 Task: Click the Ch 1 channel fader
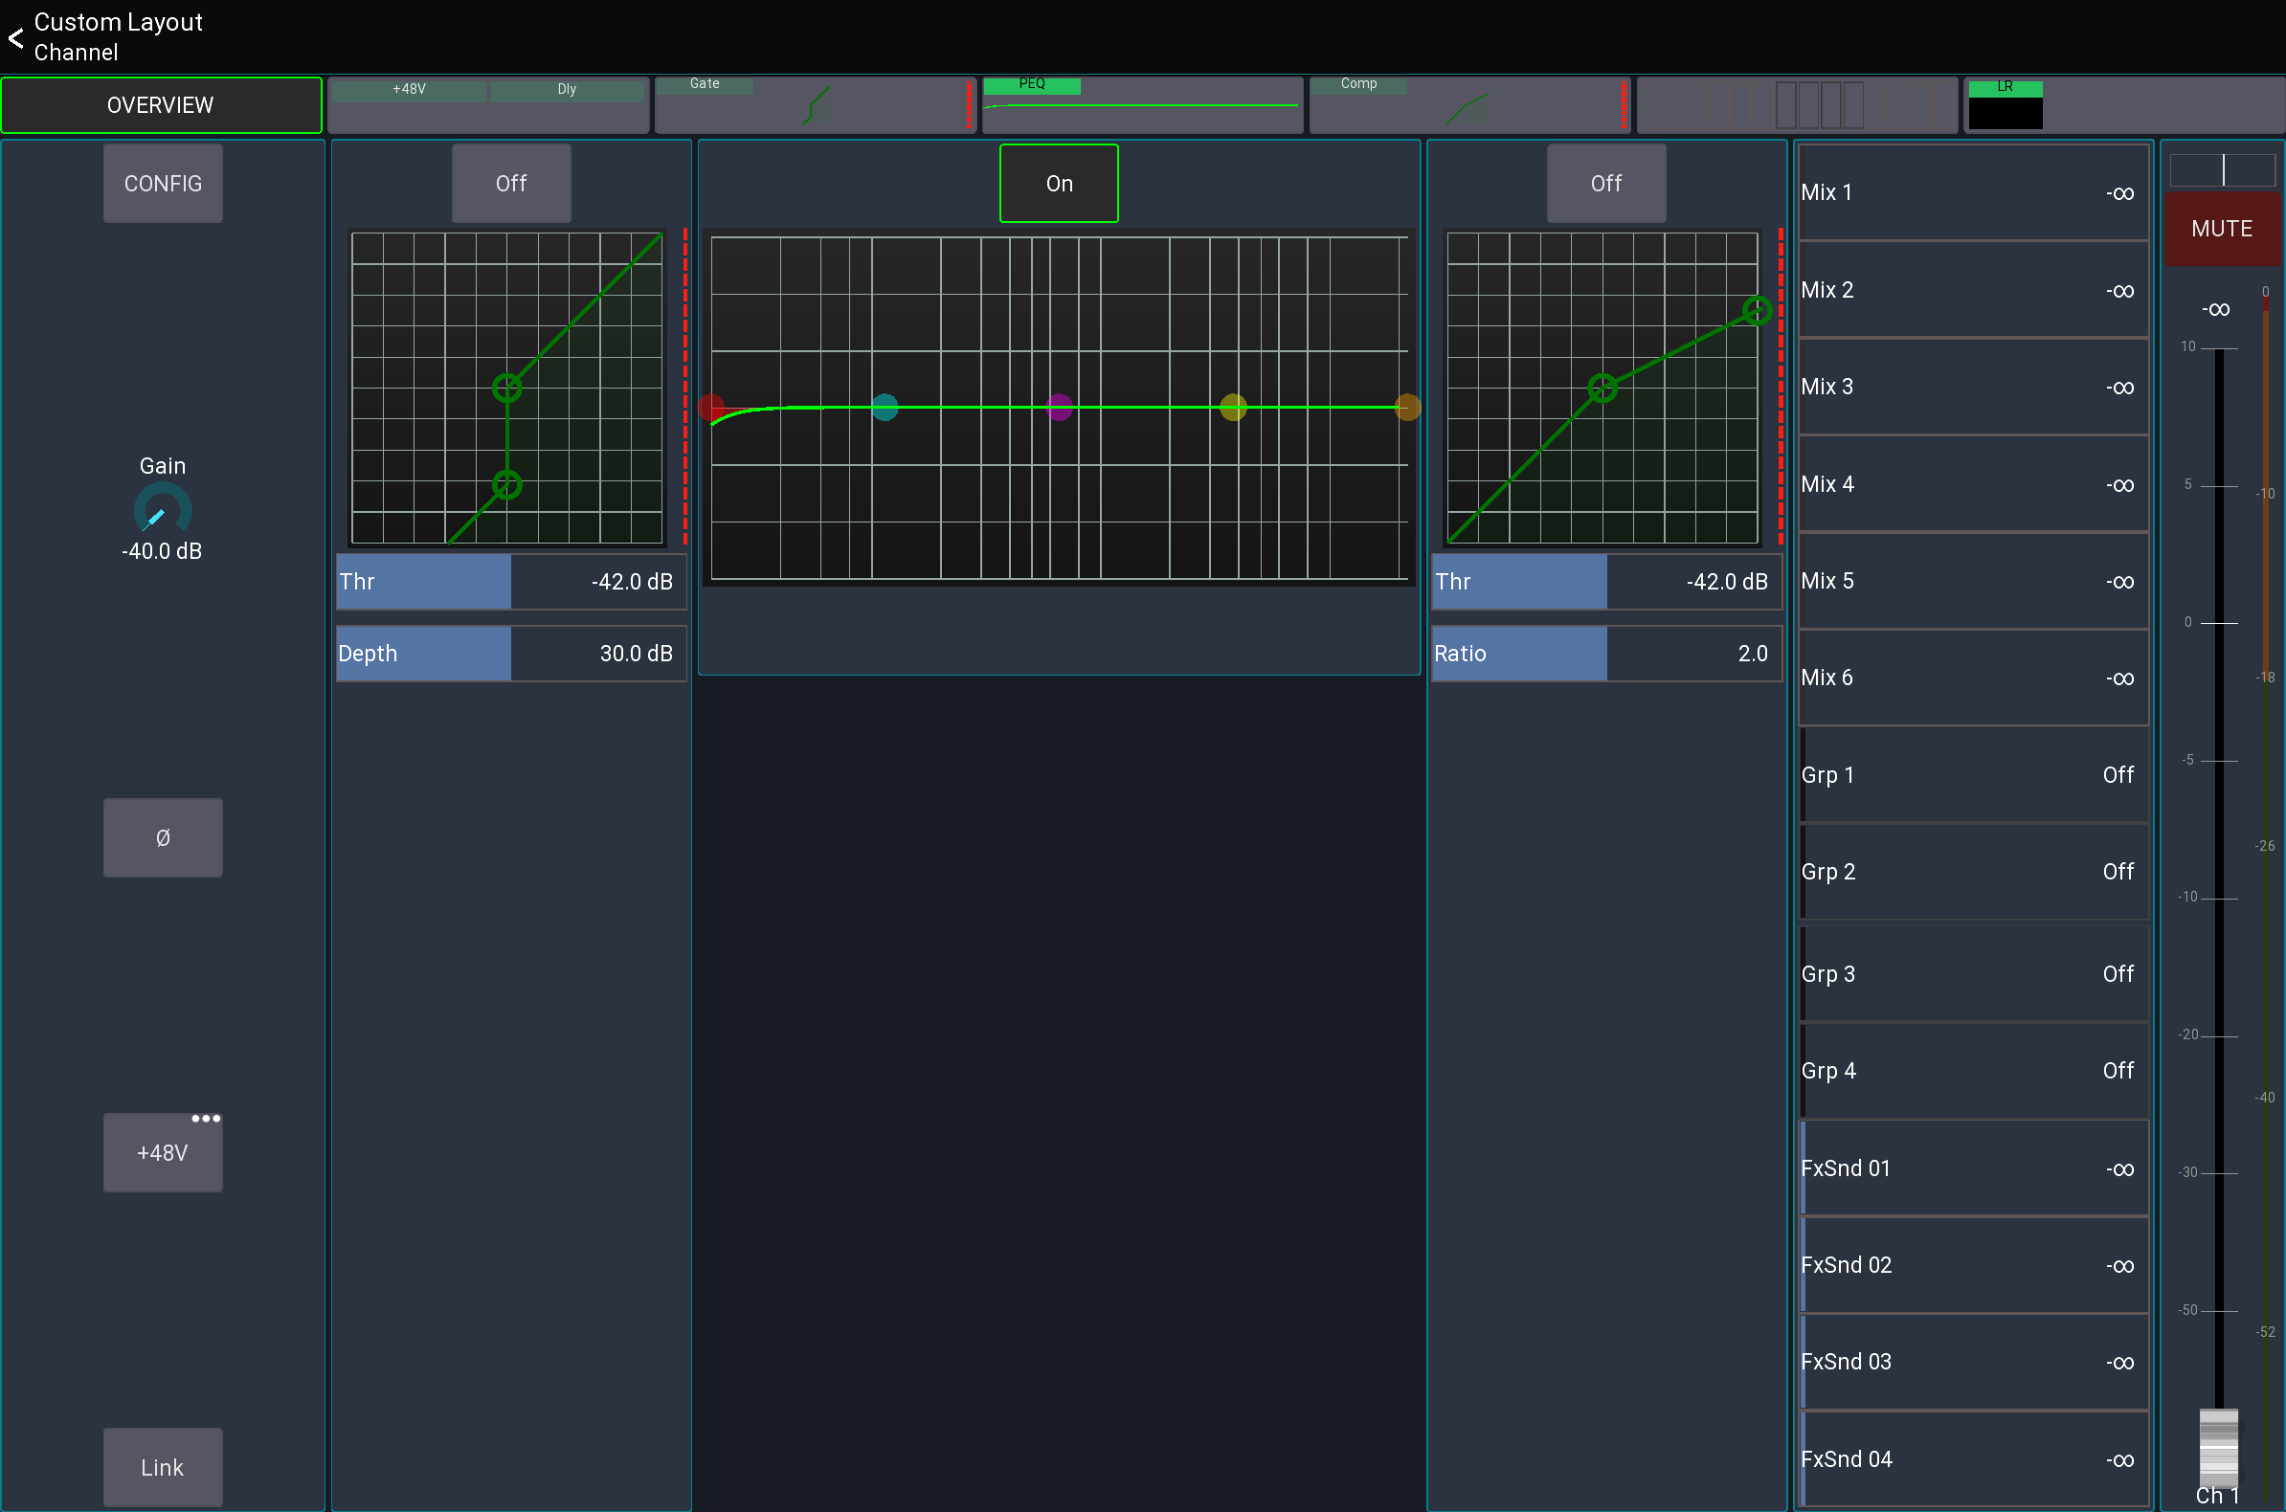tap(2216, 1446)
